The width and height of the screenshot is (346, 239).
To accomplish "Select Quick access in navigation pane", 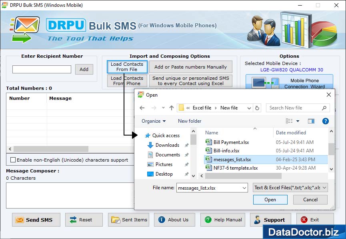I will (x=166, y=136).
